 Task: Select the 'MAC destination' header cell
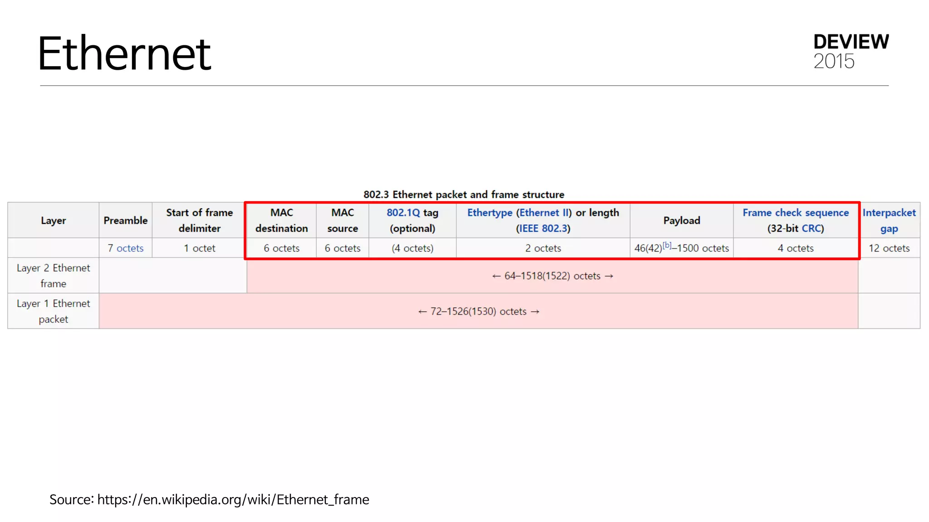(x=281, y=220)
